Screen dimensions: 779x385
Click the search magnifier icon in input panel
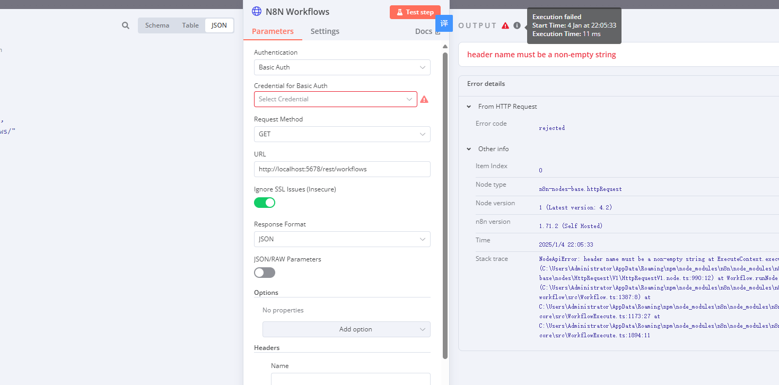(125, 25)
